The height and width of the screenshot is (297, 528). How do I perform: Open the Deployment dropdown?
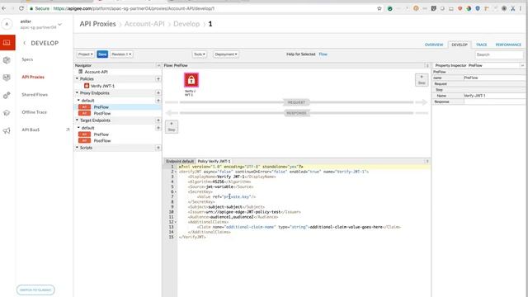coord(225,54)
